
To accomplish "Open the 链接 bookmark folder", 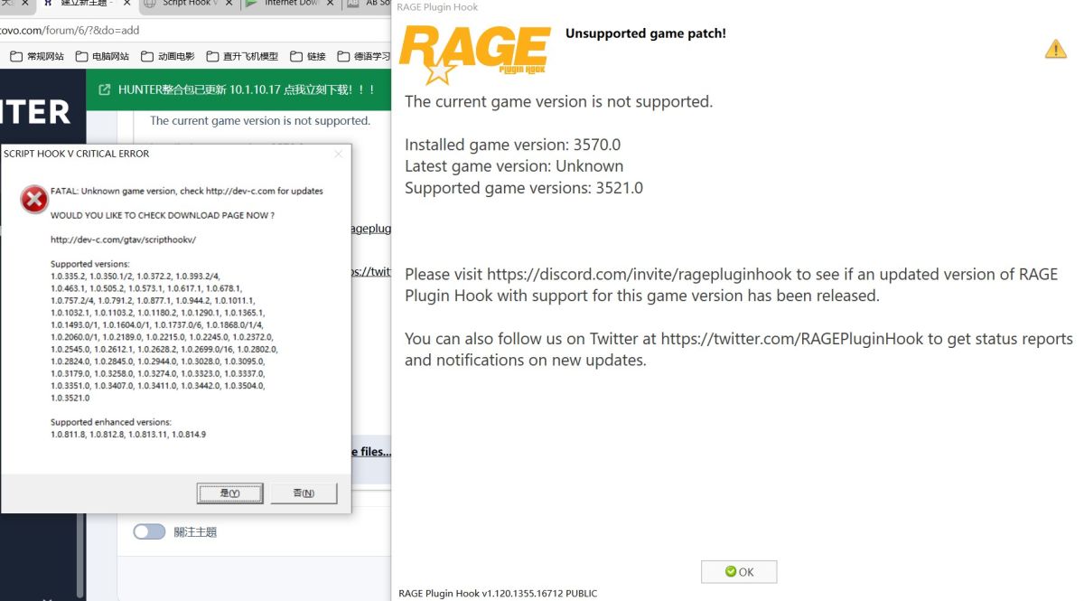I will [x=307, y=56].
